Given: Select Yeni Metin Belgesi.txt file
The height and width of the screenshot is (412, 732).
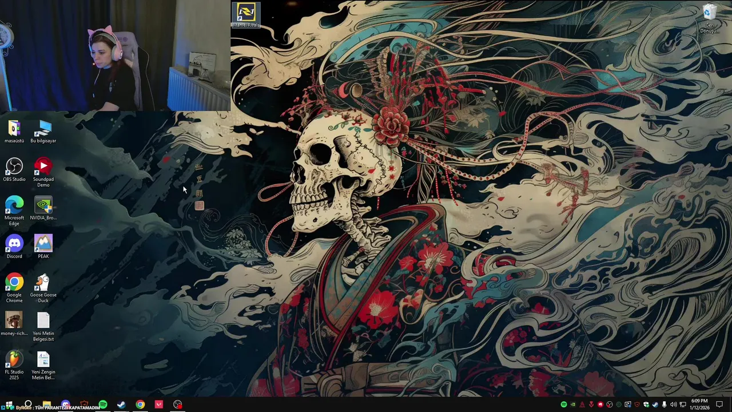Looking at the screenshot, I should point(43,327).
